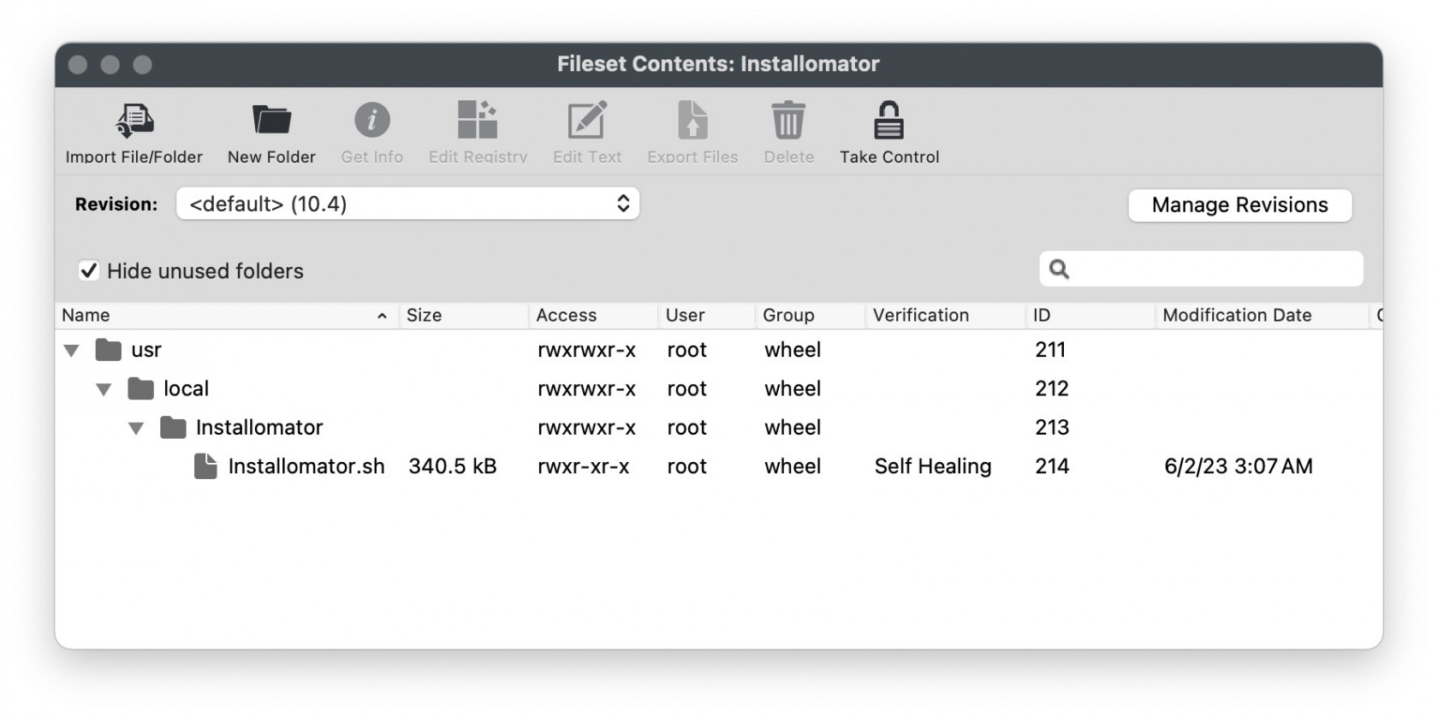
Task: Click the local folder icon
Action: (x=140, y=388)
